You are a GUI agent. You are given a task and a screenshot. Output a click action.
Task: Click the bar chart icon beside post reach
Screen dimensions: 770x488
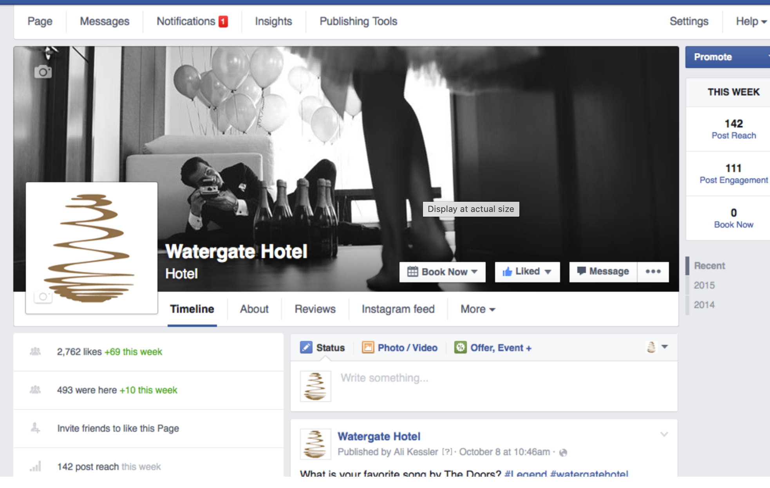[35, 466]
